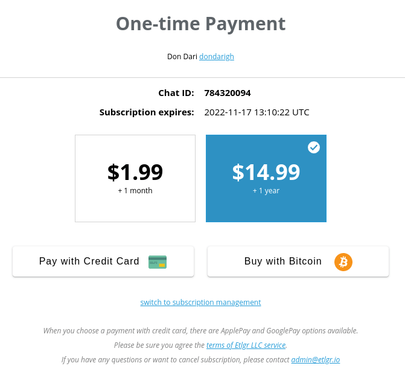Click the Chat ID number 784320094
Screen dimensions: 405x369
pos(228,93)
